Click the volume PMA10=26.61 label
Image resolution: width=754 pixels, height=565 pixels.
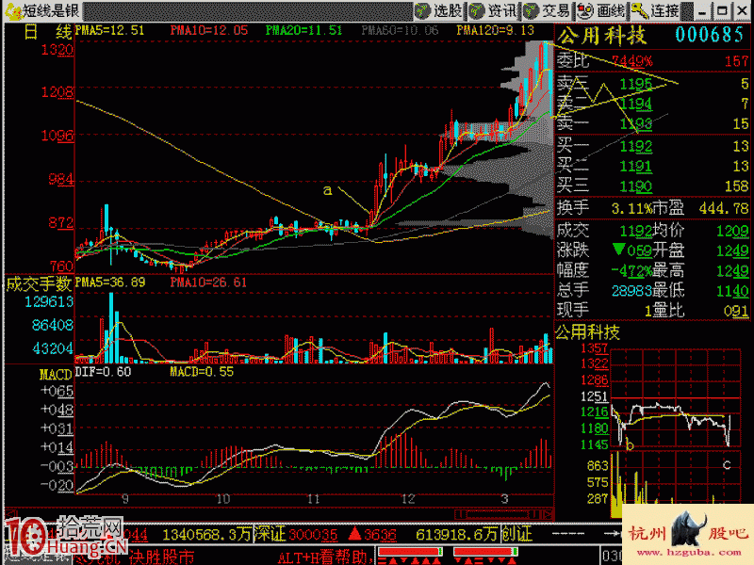(208, 282)
